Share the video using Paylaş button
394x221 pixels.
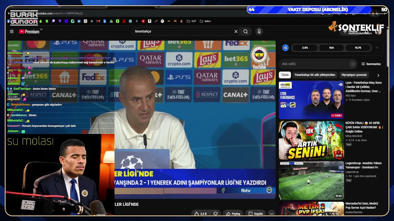point(233,214)
